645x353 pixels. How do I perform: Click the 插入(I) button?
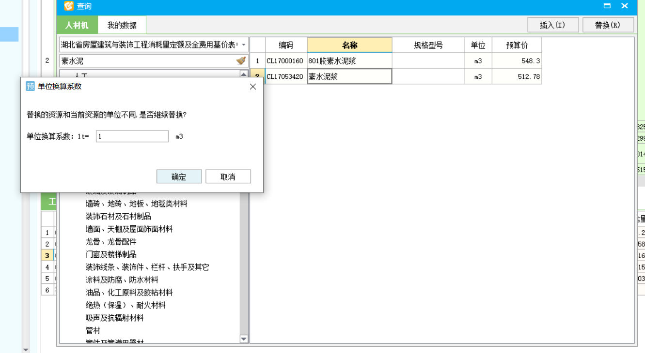tap(552, 25)
